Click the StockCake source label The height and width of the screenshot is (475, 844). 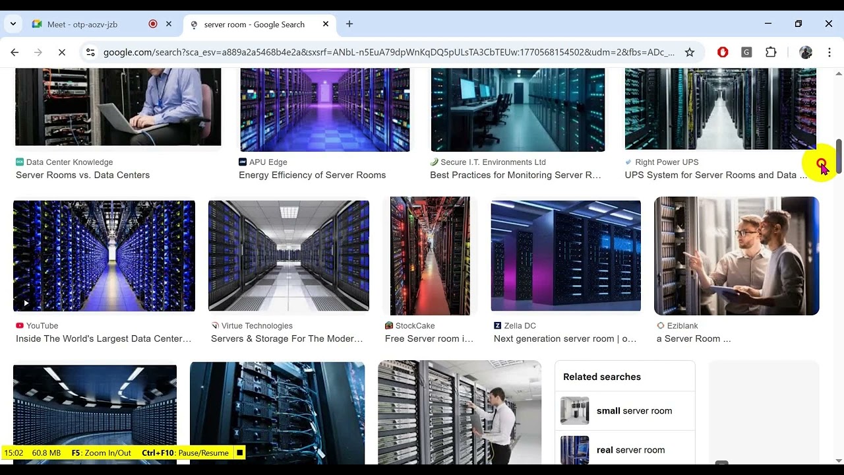(x=415, y=326)
